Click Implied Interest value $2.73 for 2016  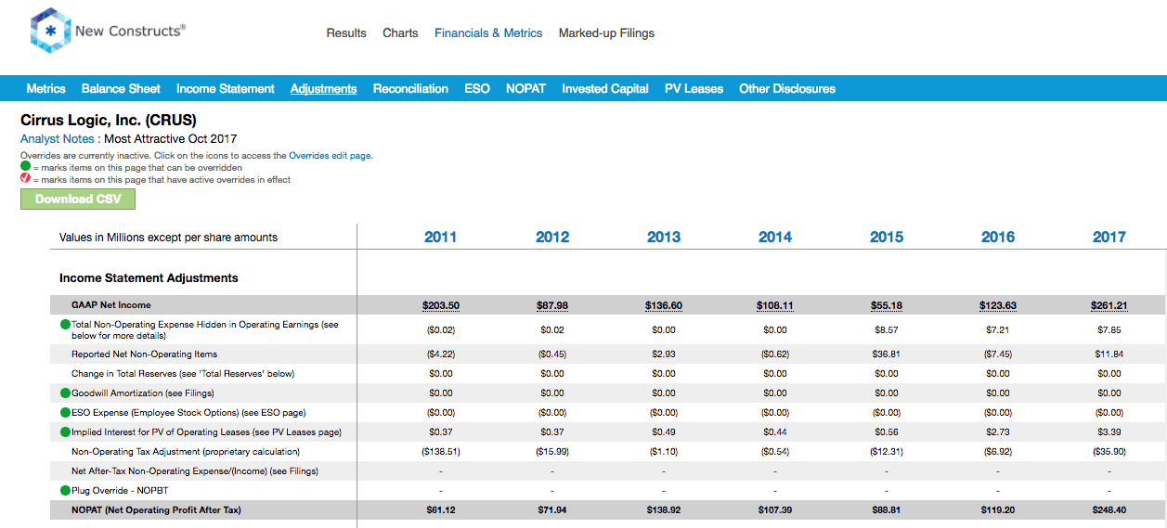(998, 432)
